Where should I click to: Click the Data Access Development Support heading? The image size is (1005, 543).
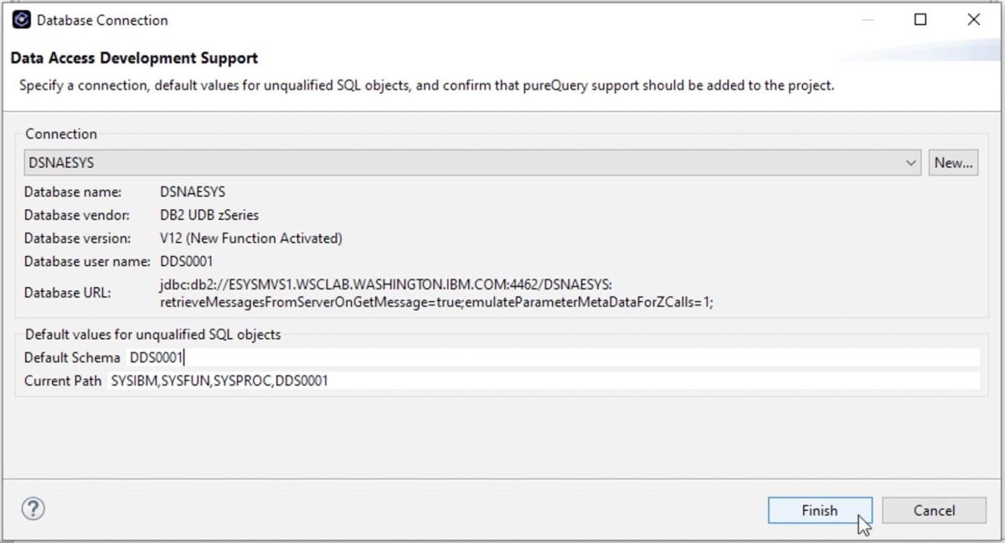[134, 59]
